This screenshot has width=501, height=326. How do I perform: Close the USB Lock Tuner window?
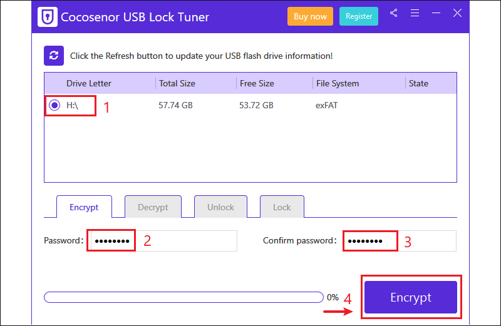(x=458, y=13)
